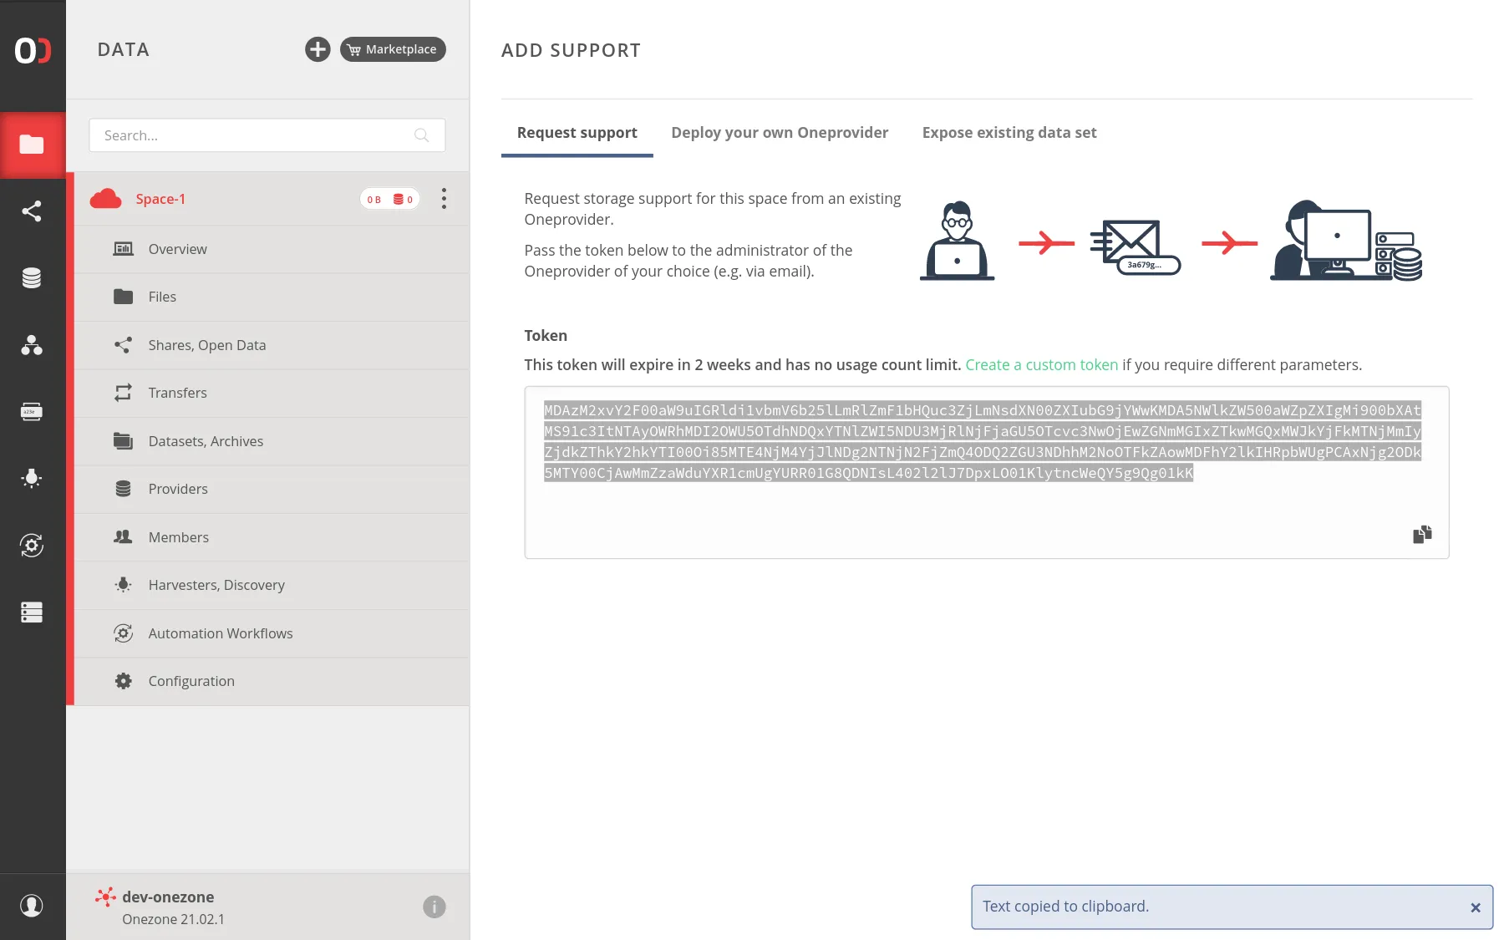Open the user profile account icon
The height and width of the screenshot is (940, 1504).
33,906
